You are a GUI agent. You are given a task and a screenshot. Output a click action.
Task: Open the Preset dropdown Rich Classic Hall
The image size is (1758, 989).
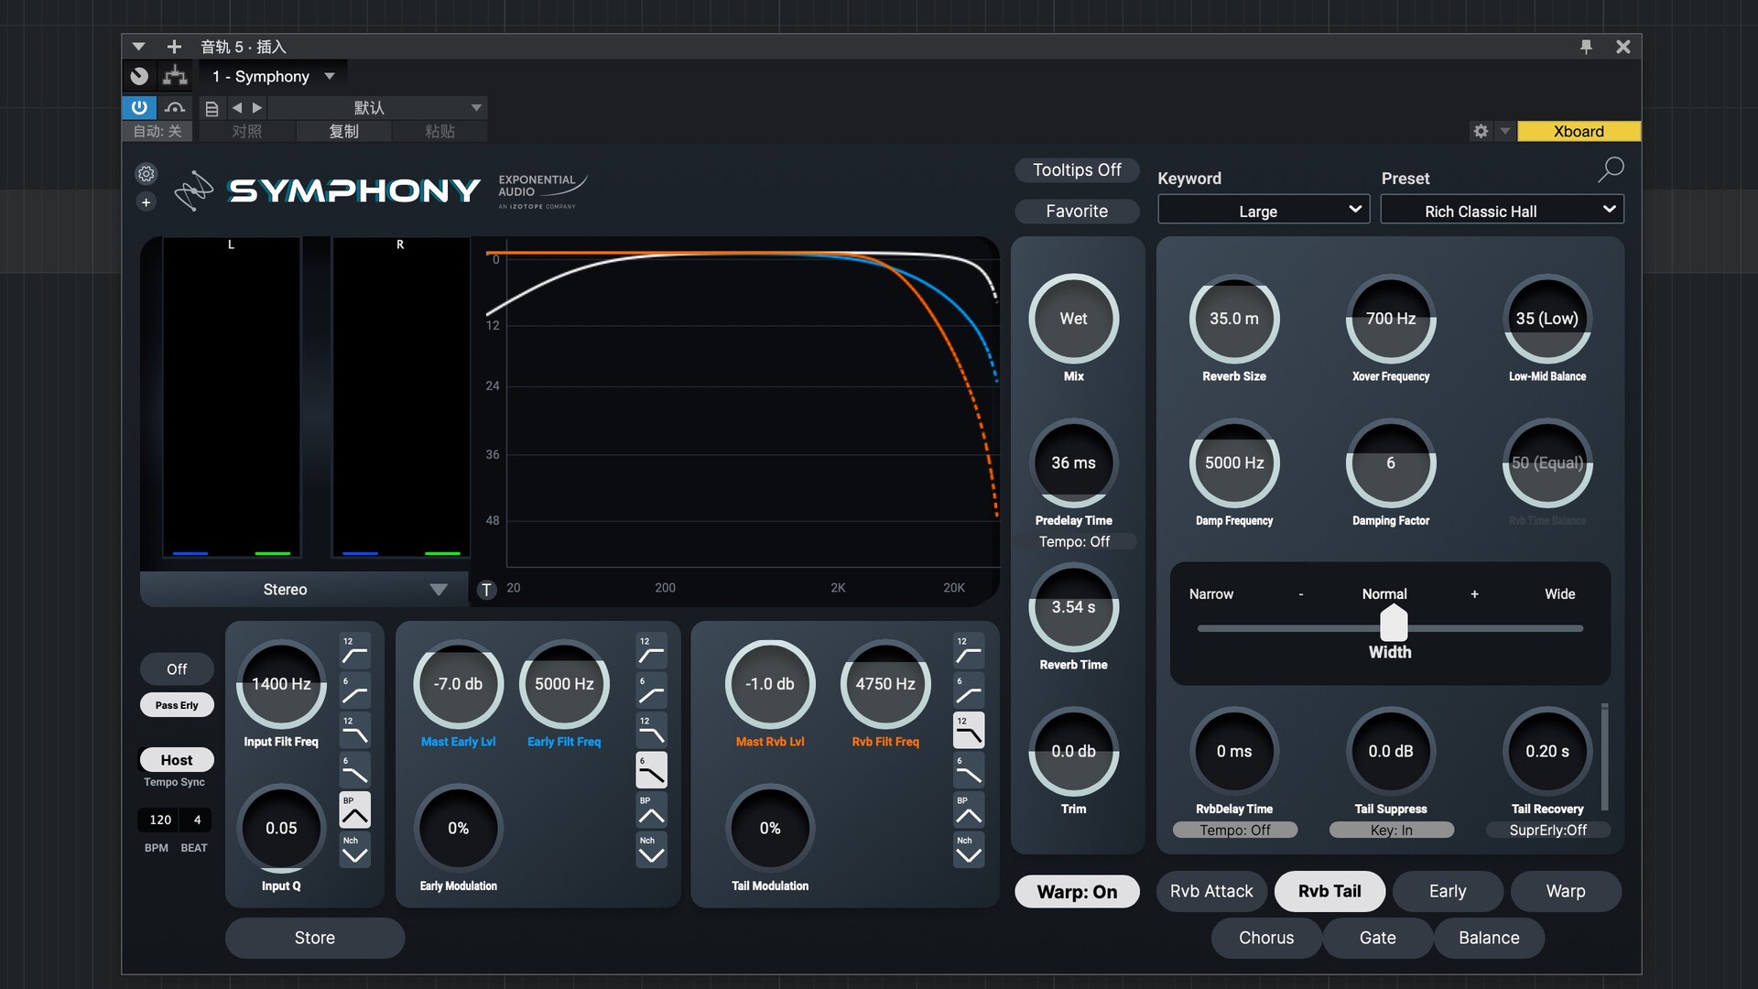pos(1502,212)
